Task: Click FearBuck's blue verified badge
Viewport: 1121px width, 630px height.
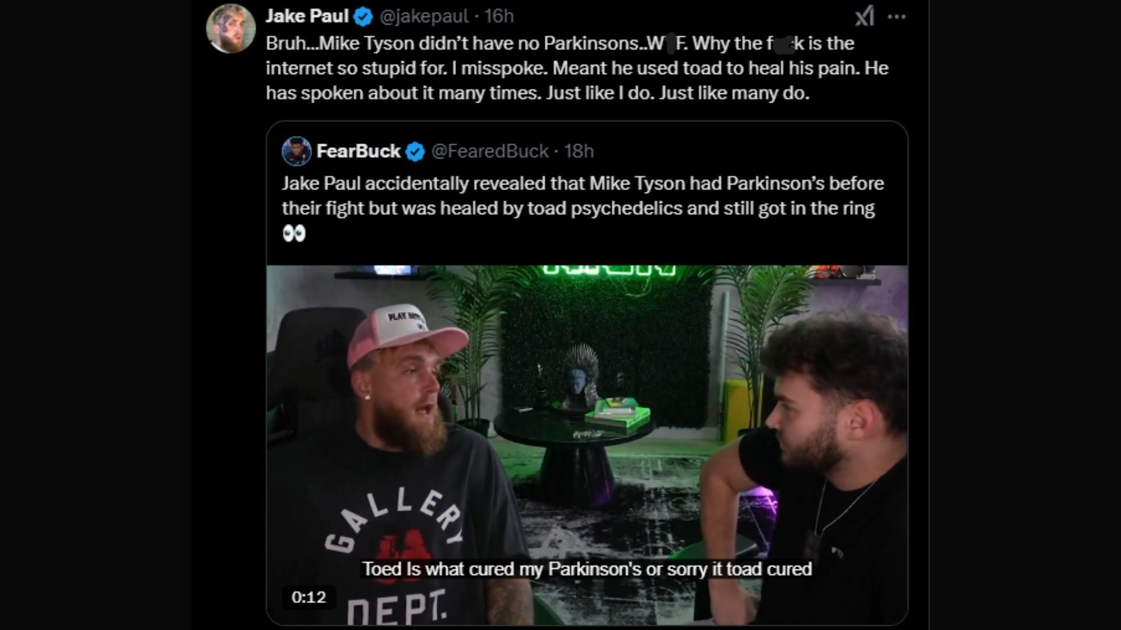Action: 415,152
